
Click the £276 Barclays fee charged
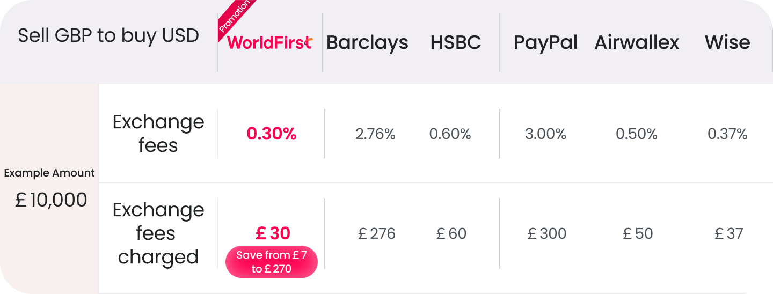(377, 234)
